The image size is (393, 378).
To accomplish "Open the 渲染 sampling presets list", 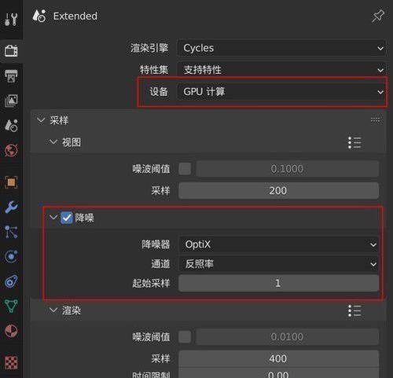I will coord(354,311).
